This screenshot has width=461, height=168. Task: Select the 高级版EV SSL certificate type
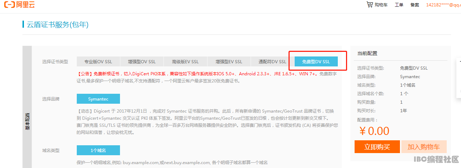[x=185, y=61]
